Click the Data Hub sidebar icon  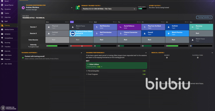[2, 17]
